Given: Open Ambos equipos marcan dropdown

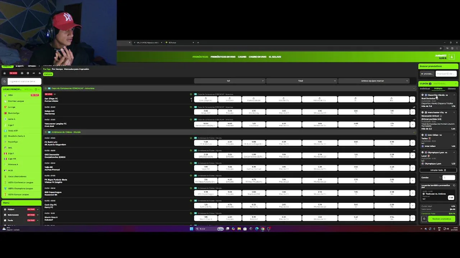Looking at the screenshot, I should pos(373,81).
